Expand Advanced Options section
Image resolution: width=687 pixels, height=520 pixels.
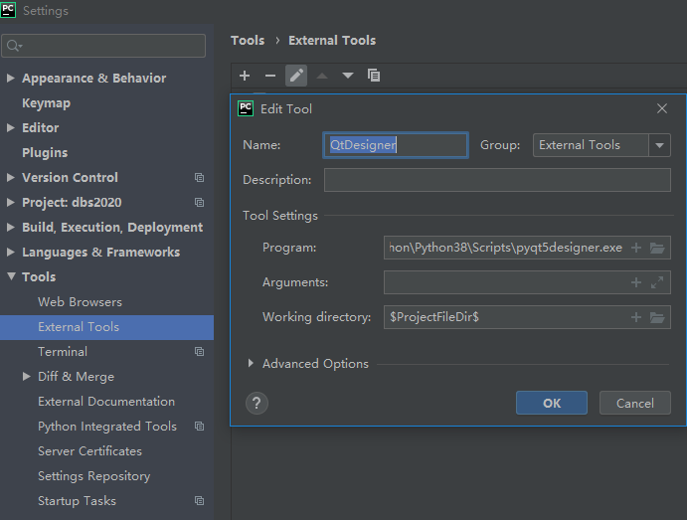251,363
